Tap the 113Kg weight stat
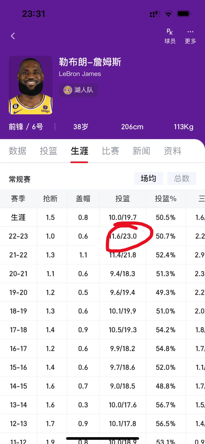This screenshot has height=444, width=205. [183, 127]
